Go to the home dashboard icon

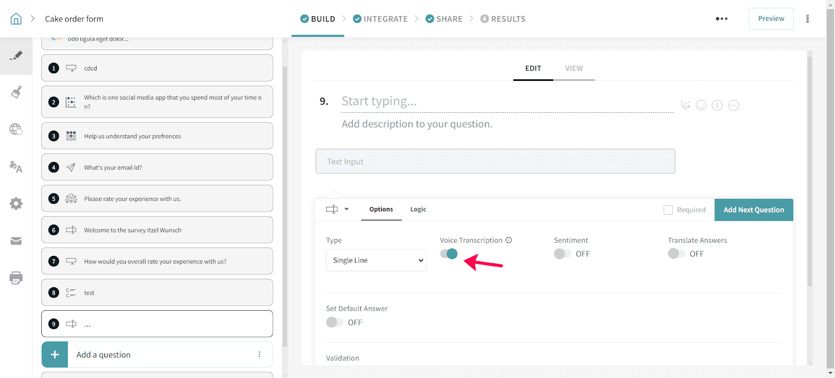16,19
